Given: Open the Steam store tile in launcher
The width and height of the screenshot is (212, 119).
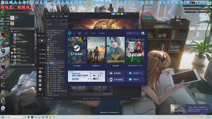Looking at the screenshot, I should [77, 50].
